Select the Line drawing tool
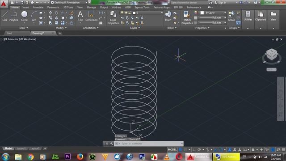Viewport: 286px width, 161px height. [5, 16]
